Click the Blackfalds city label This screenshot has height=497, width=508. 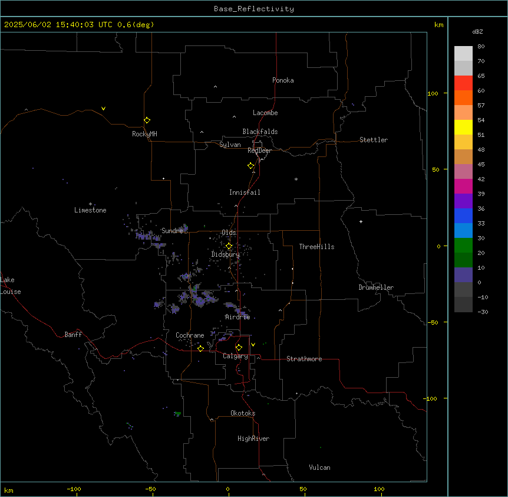pos(260,132)
